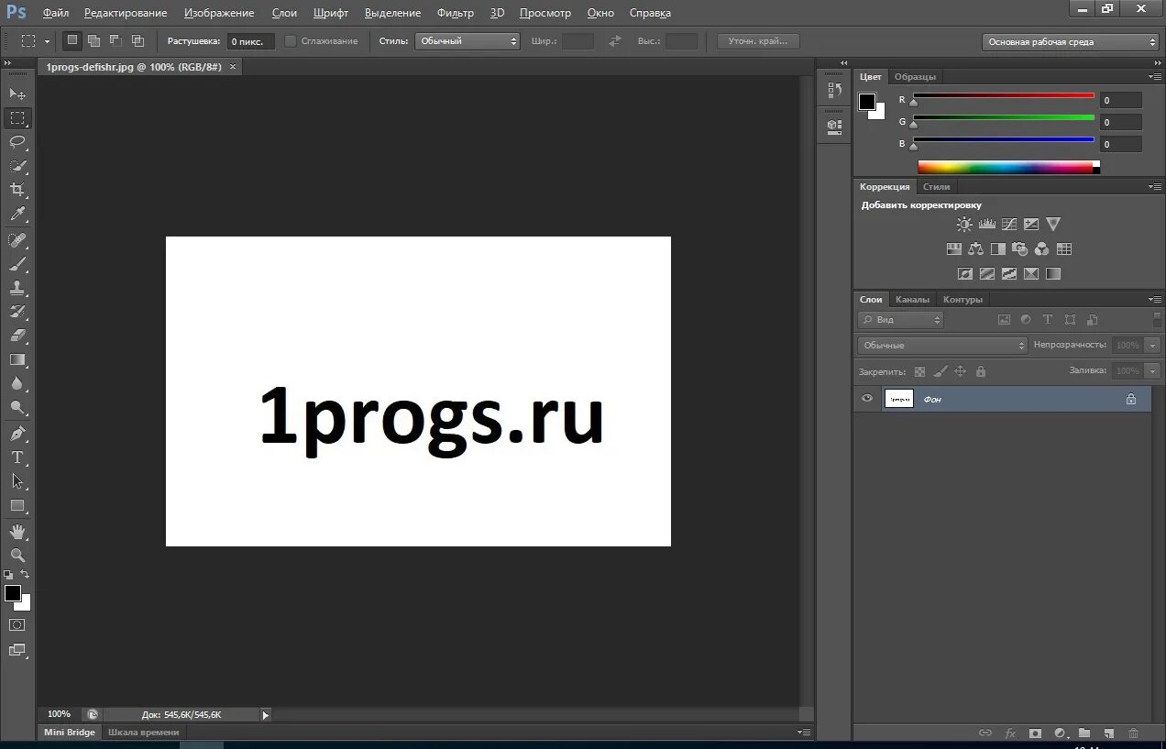This screenshot has height=749, width=1166.
Task: Swap foreground and background colors
Action: 25,574
